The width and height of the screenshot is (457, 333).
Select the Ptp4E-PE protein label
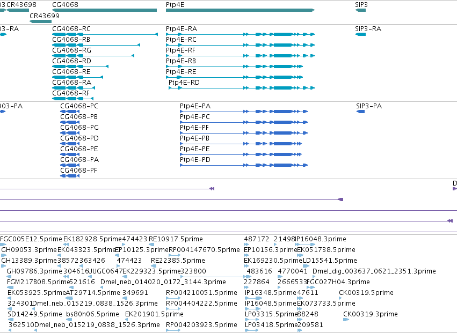[195, 149]
